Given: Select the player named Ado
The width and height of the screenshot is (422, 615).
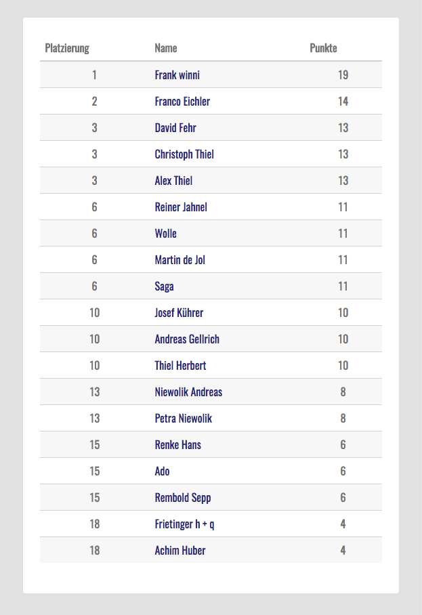Looking at the screenshot, I should click(x=162, y=471).
